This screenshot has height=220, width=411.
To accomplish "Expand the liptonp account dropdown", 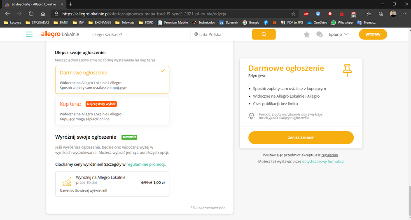I will pyautogui.click(x=339, y=34).
